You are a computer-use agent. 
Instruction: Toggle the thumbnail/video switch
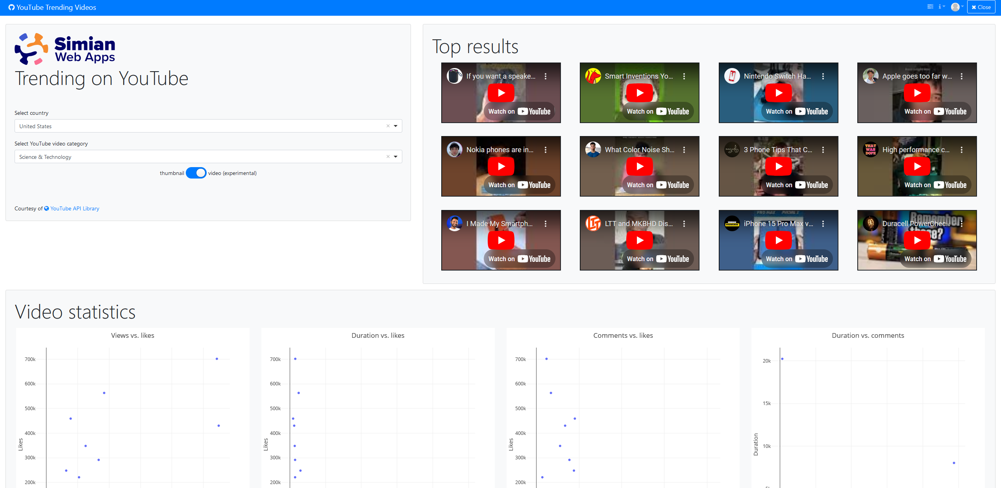point(196,173)
